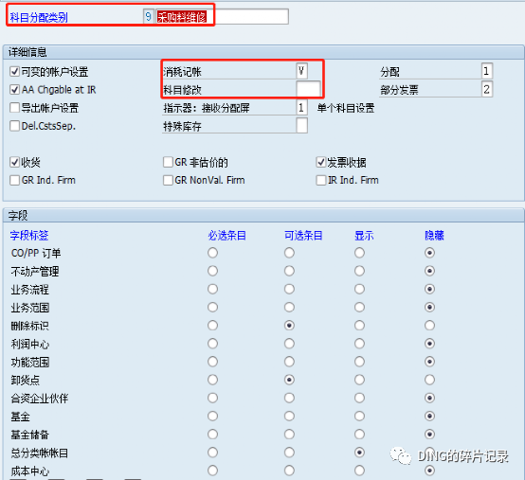Check the GR NonVal. Firm checkbox
Screen dimensions: 525x480
[x=168, y=180]
